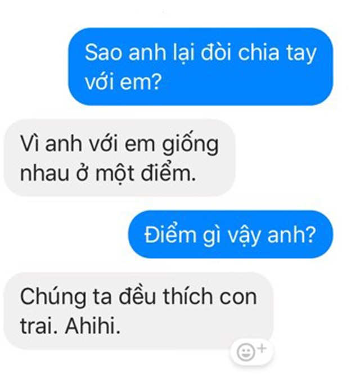Click 'chia tay' in the first message
The height and width of the screenshot is (379, 360).
tap(277, 53)
